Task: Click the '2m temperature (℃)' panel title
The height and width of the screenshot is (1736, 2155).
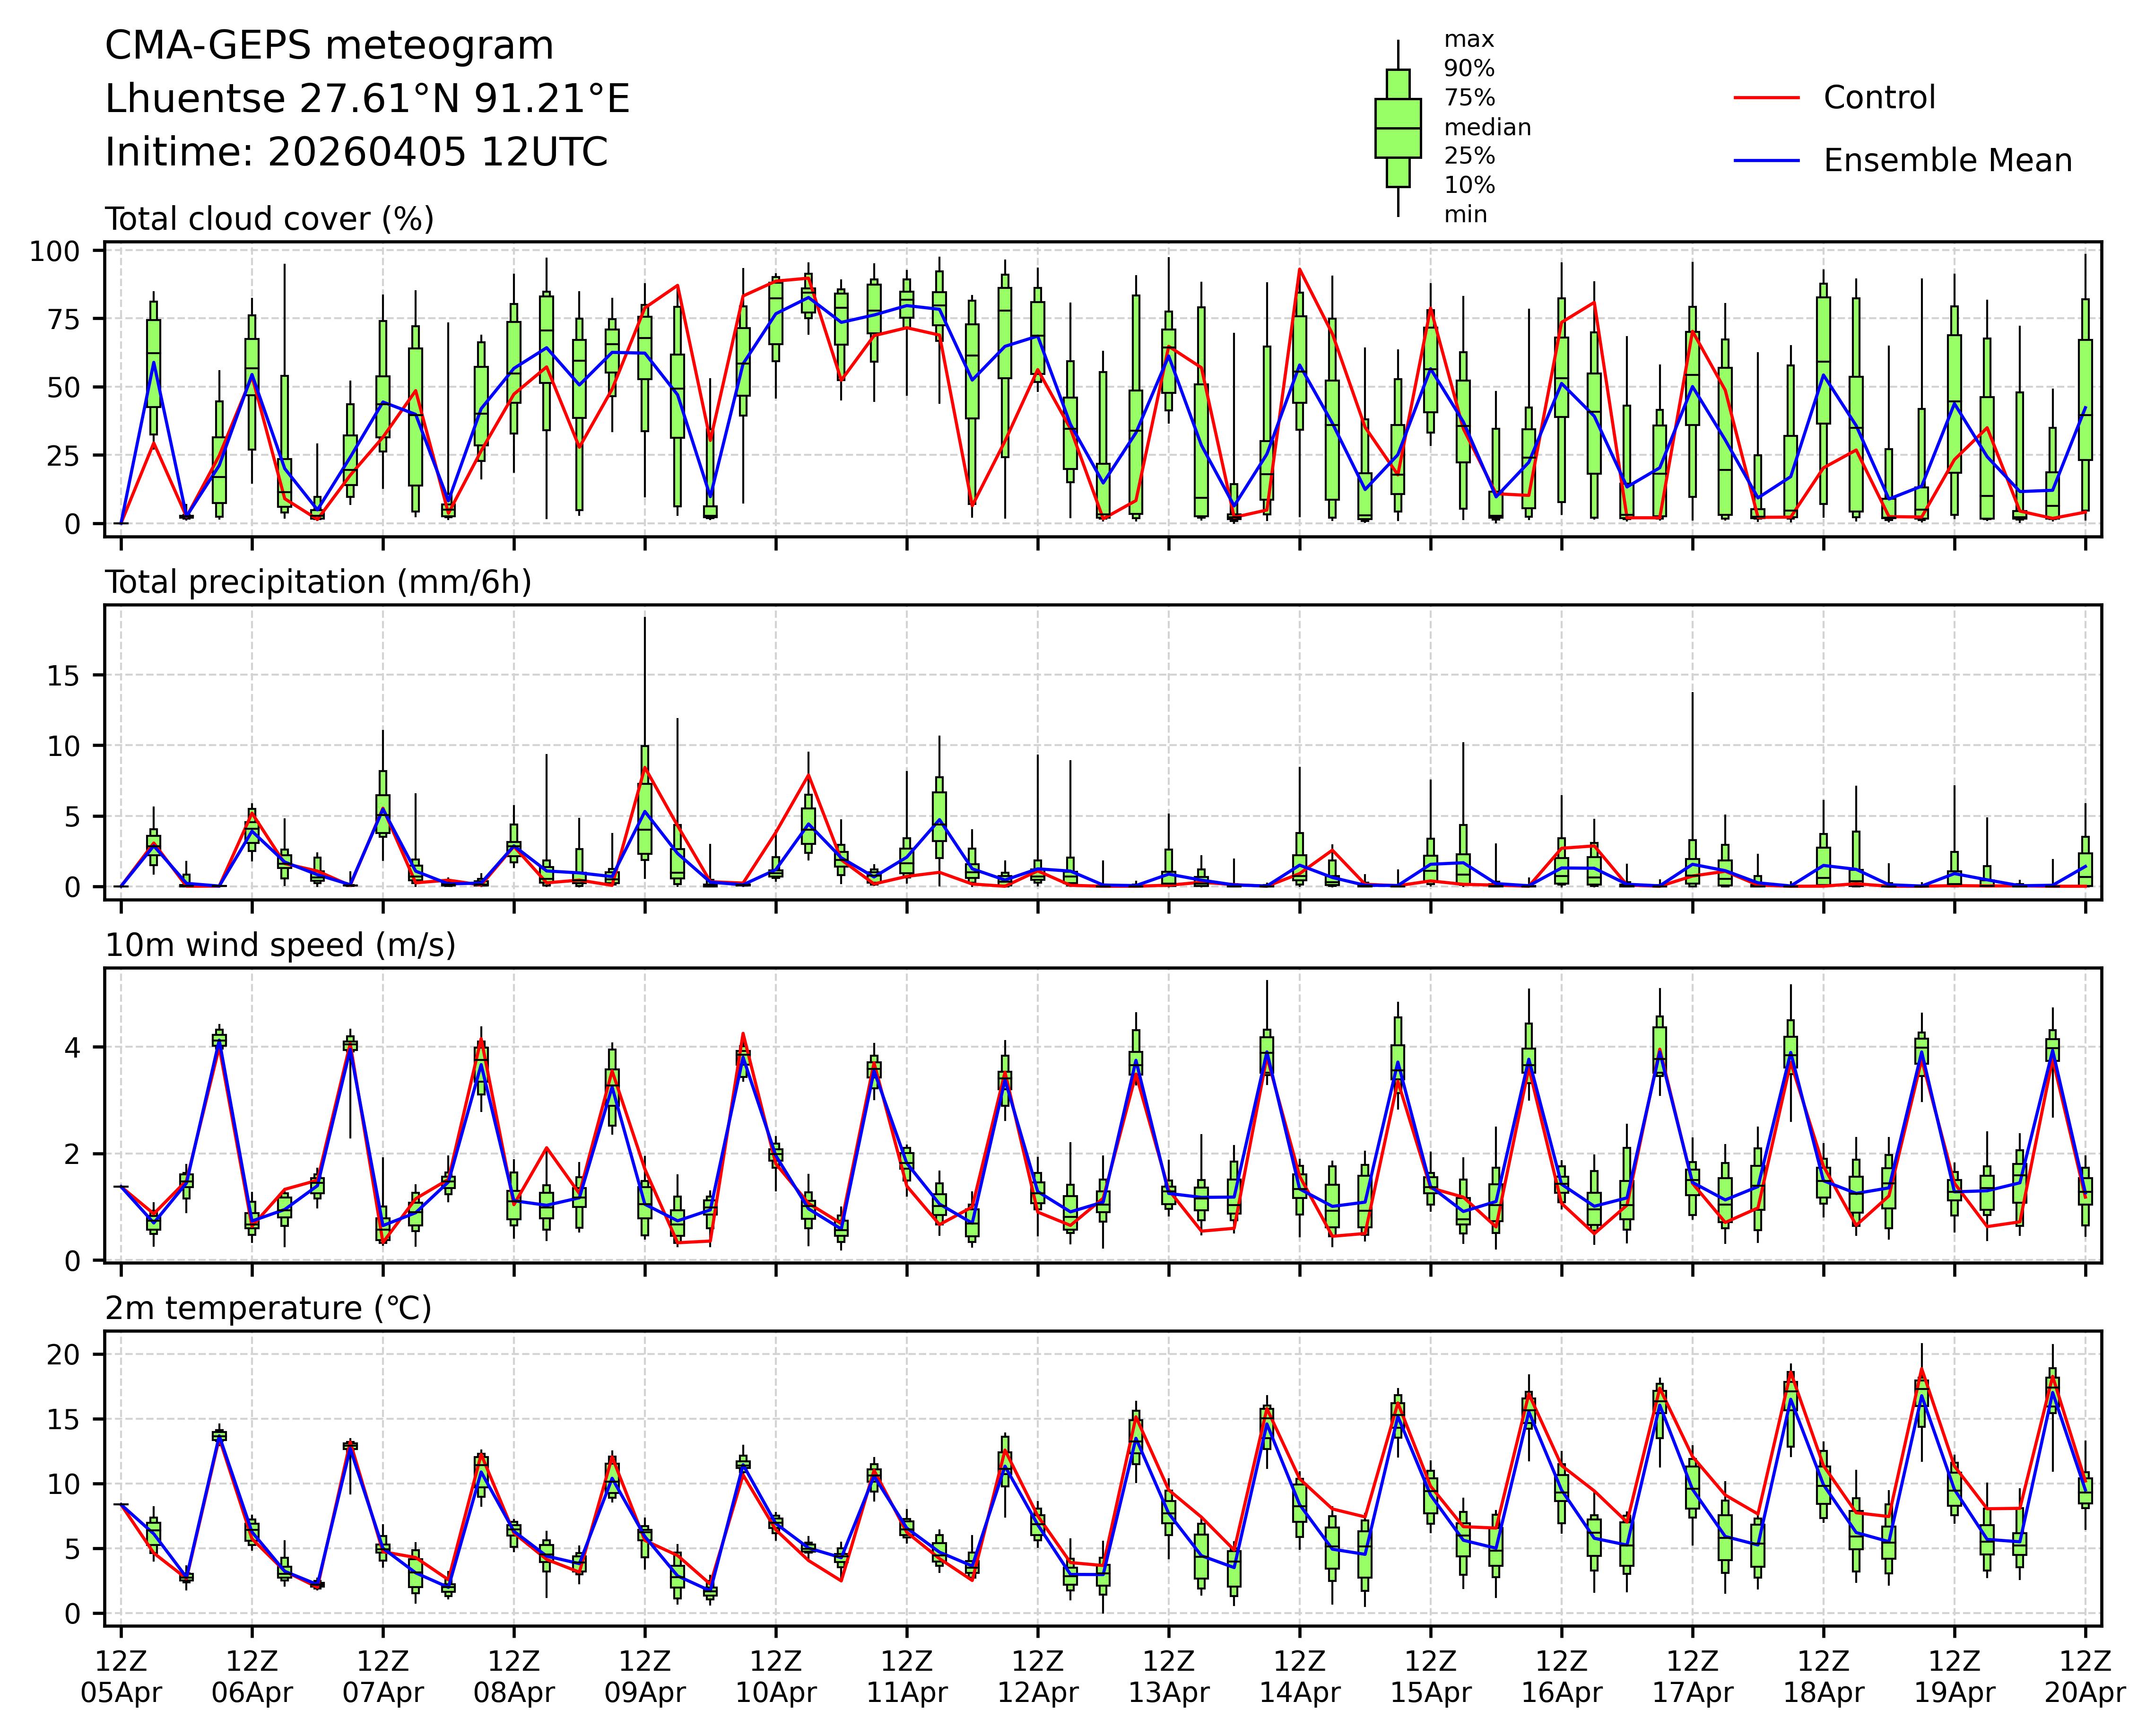Action: [x=268, y=1308]
